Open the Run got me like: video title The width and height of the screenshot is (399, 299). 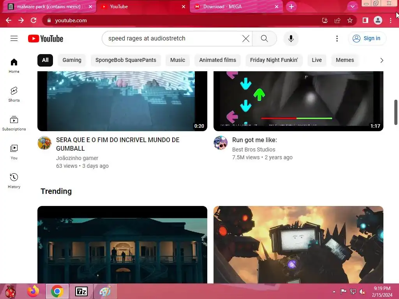(x=254, y=140)
